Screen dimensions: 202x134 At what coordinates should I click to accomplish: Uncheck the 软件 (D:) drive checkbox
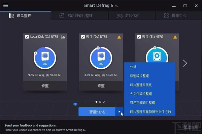pos(83,37)
